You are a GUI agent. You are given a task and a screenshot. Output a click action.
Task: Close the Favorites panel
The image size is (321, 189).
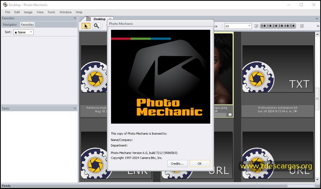tap(75, 18)
